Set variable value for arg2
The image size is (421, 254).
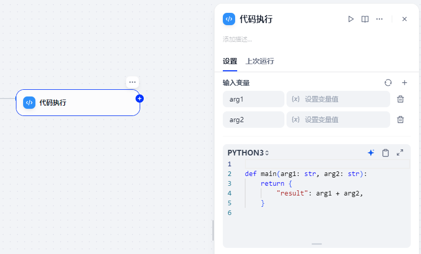click(338, 120)
